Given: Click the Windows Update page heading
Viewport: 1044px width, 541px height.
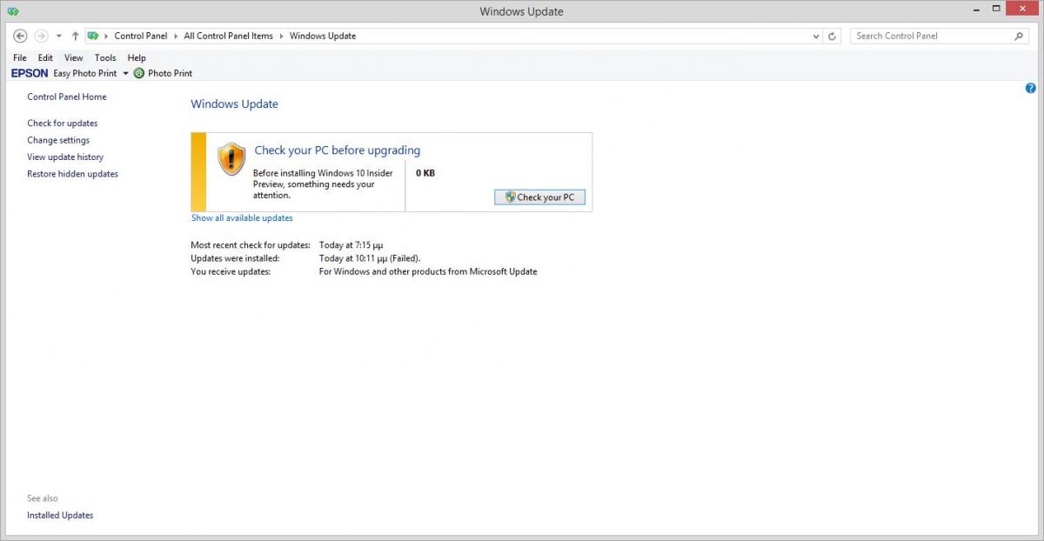Looking at the screenshot, I should pos(235,104).
